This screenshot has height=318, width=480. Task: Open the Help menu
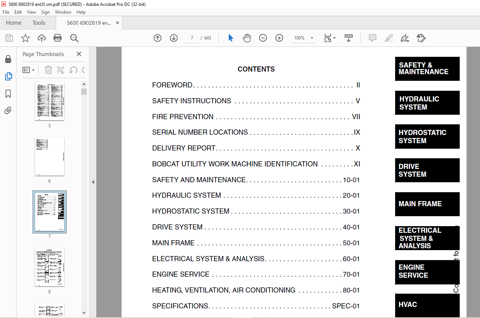click(81, 12)
